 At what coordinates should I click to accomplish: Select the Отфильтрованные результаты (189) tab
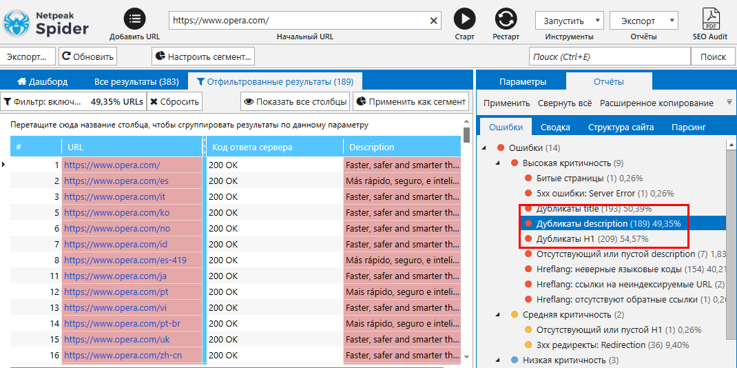click(x=275, y=81)
